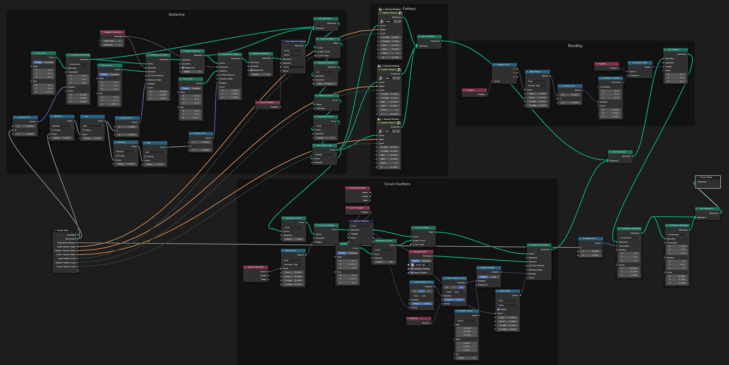The height and width of the screenshot is (365, 729).
Task: Collapse the Rotate Rotation node
Action: pyautogui.click(x=478, y=268)
